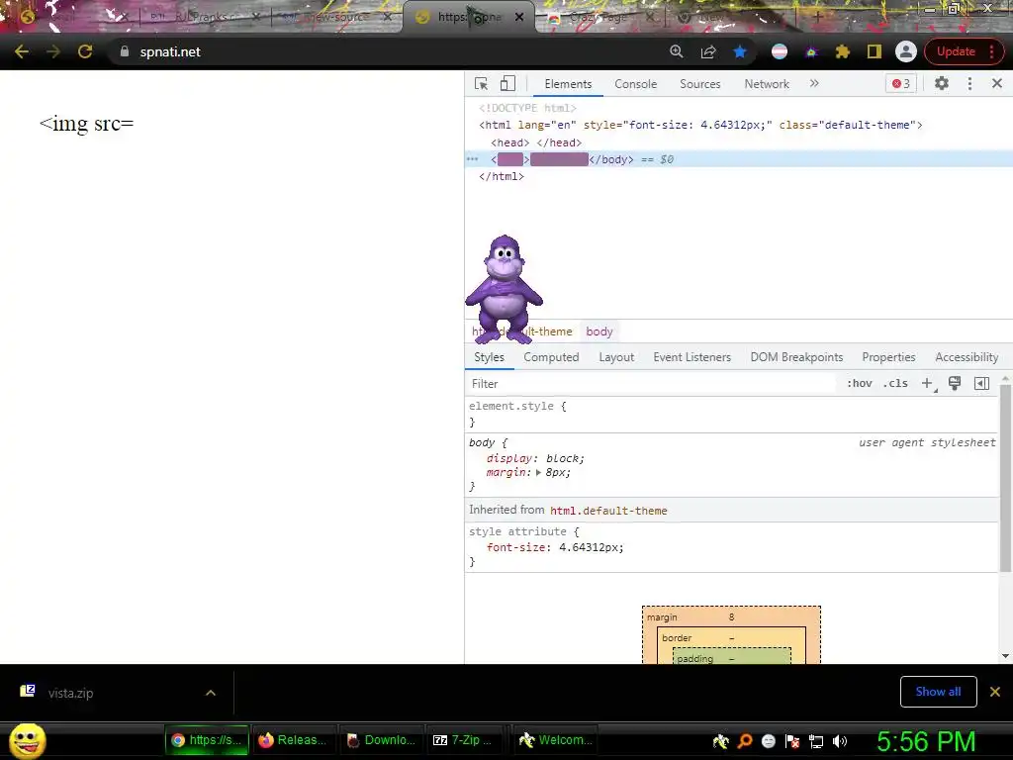This screenshot has height=760, width=1013.
Task: Click the blue bookmark star
Action: click(x=740, y=51)
